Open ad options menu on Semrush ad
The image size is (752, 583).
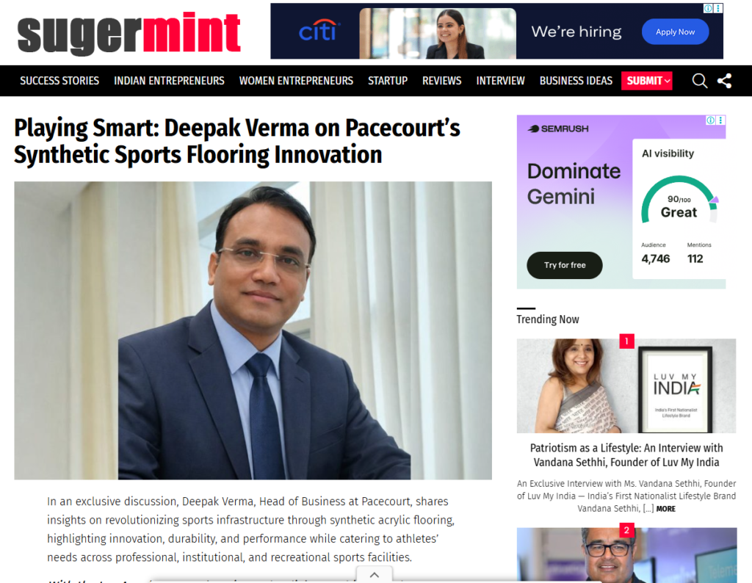(721, 120)
